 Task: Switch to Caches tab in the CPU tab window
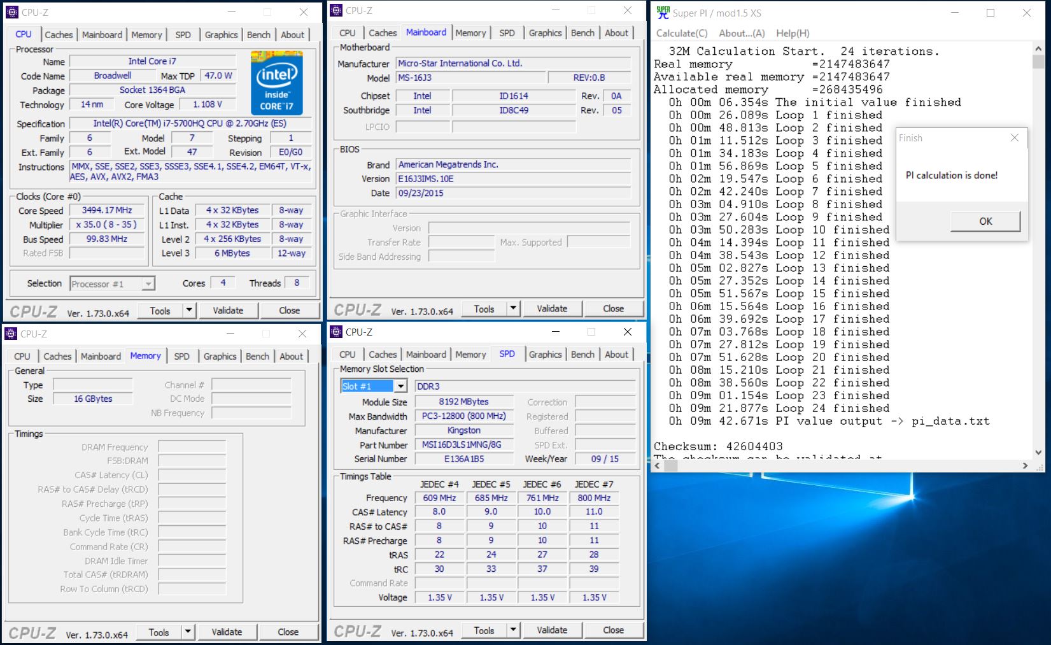click(59, 35)
